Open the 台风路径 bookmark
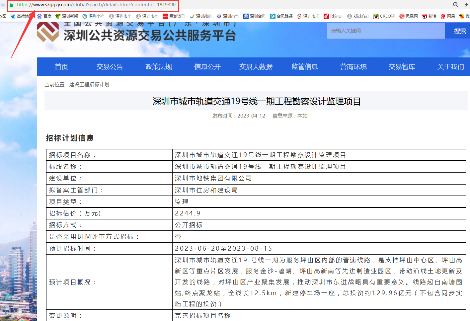 point(281,16)
